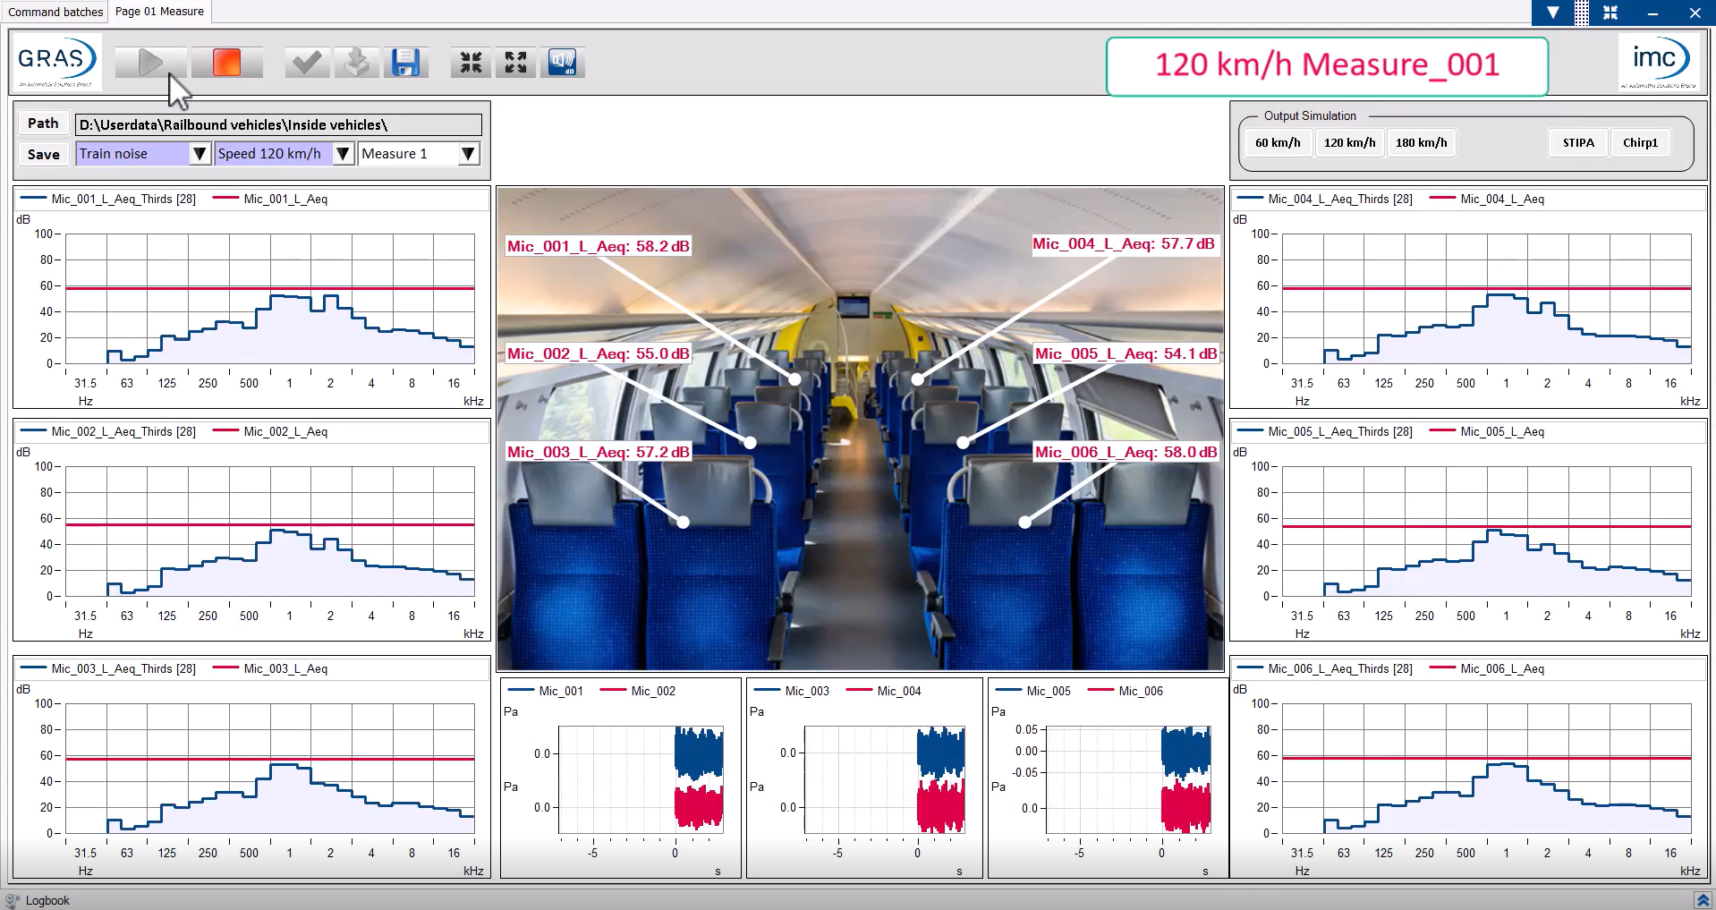Select 60 km/h output simulation
This screenshot has width=1716, height=910.
click(x=1278, y=143)
